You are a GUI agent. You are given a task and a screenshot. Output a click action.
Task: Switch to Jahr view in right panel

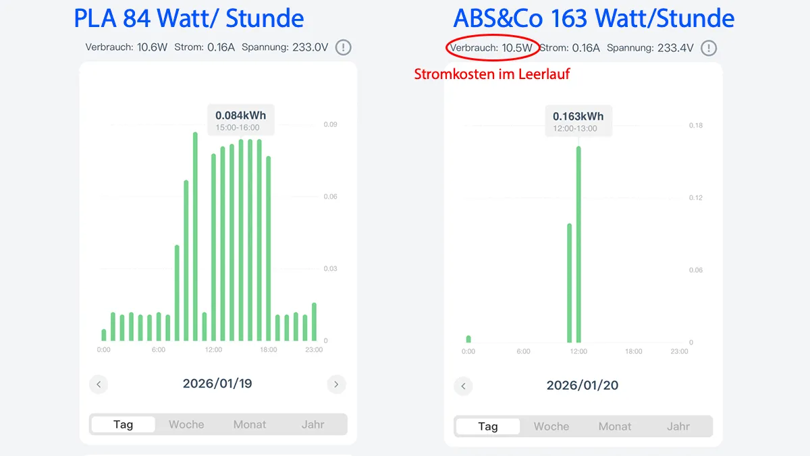pyautogui.click(x=678, y=426)
